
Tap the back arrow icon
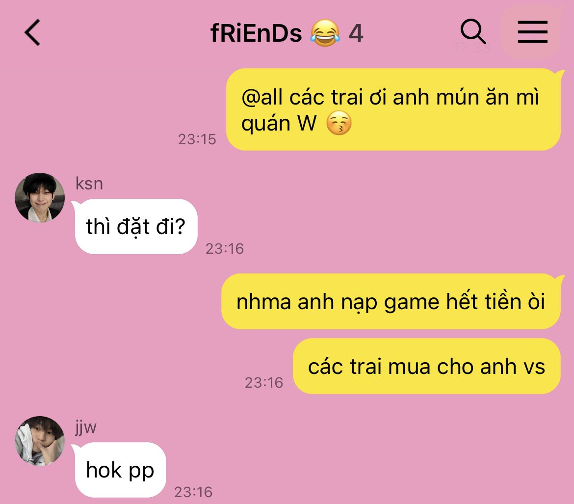click(32, 32)
